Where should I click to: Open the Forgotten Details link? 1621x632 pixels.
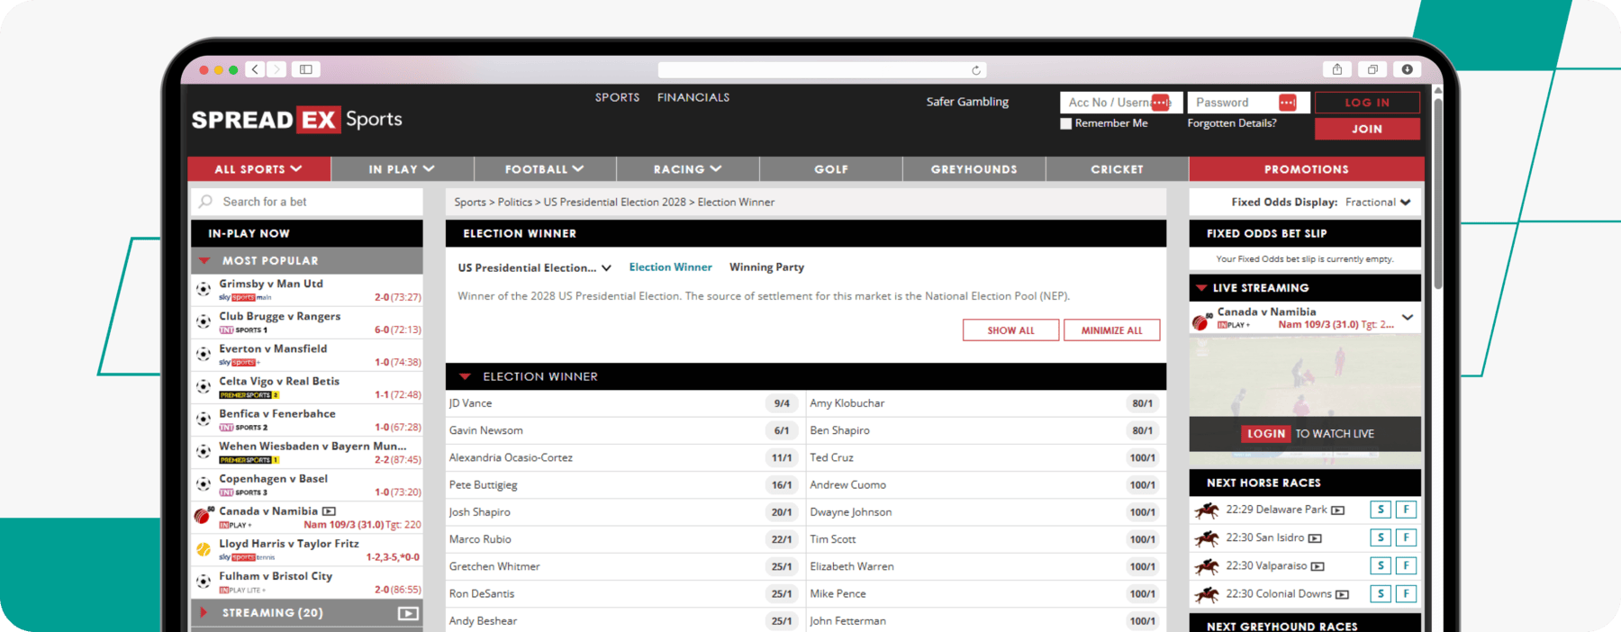(1232, 123)
